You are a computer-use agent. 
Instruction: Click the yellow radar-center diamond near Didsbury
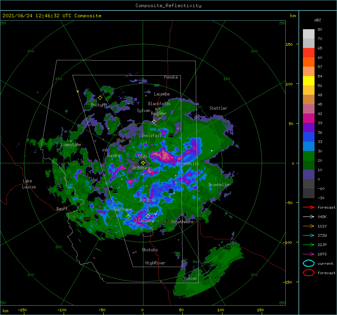point(143,163)
